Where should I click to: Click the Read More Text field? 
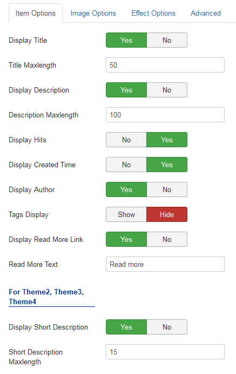(165, 264)
